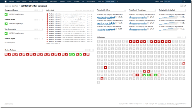This screenshot has width=192, height=108.
Task: Click the green Management Servers health status icon
Action: [6, 14]
